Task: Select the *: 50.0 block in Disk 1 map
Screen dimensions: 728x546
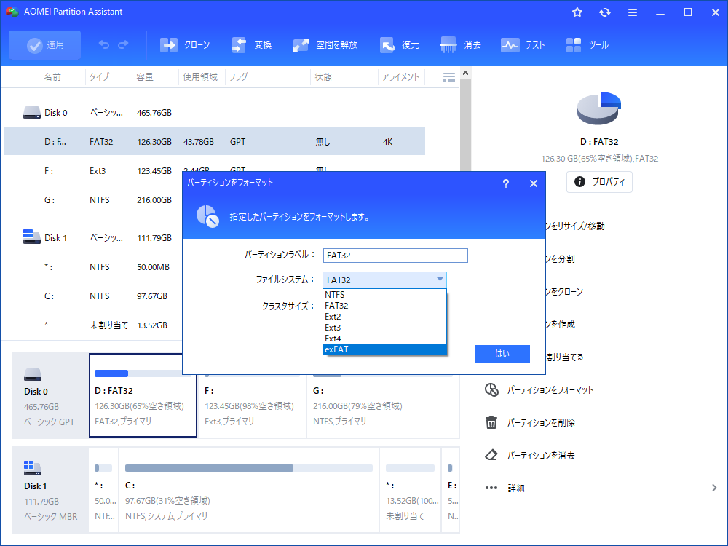Action: coord(103,490)
